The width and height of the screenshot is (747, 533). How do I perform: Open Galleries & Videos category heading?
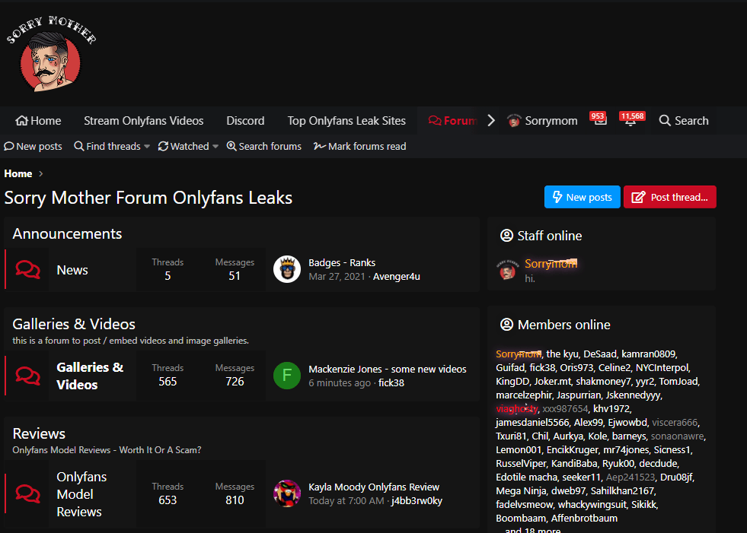[x=74, y=324]
